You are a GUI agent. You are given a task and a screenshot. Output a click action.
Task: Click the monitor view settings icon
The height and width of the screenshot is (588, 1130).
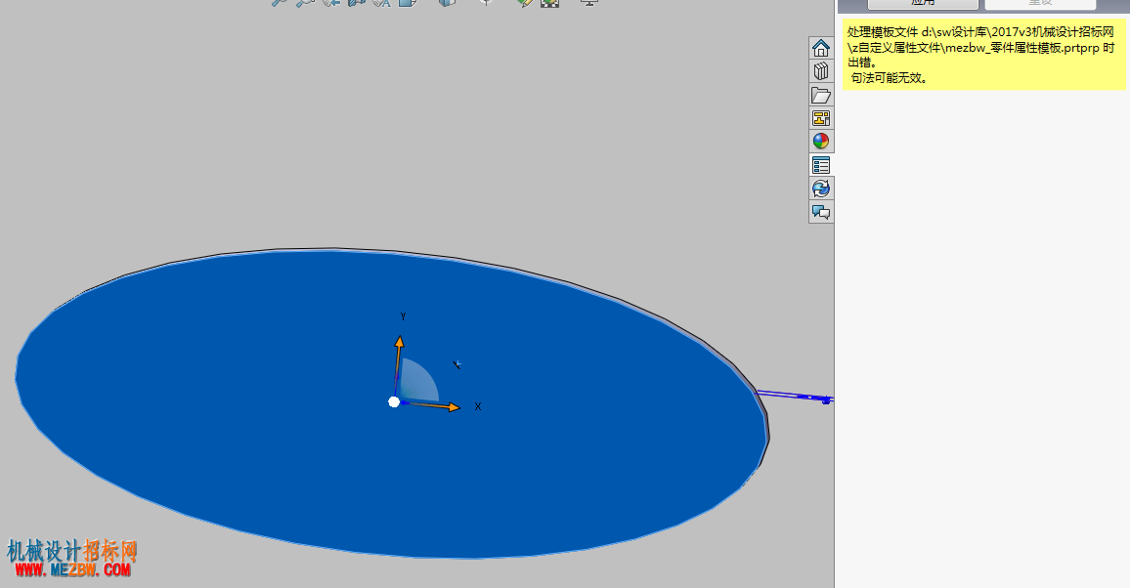click(x=588, y=2)
